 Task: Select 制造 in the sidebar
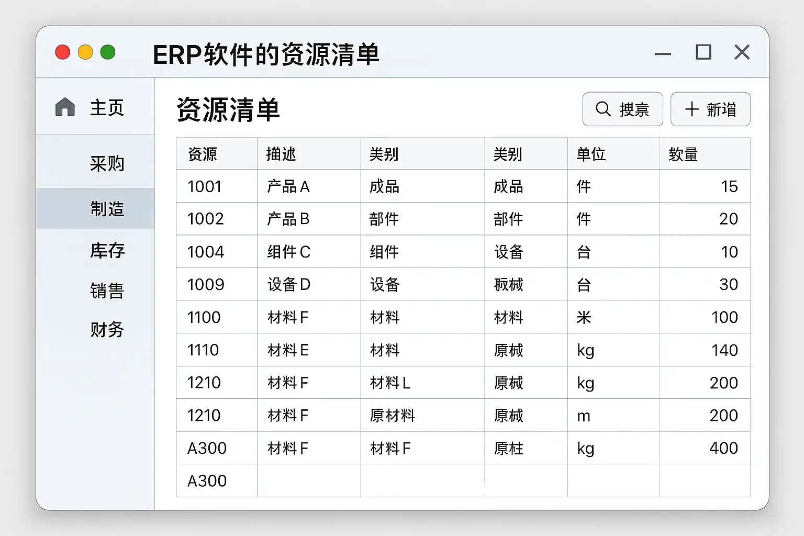(107, 209)
